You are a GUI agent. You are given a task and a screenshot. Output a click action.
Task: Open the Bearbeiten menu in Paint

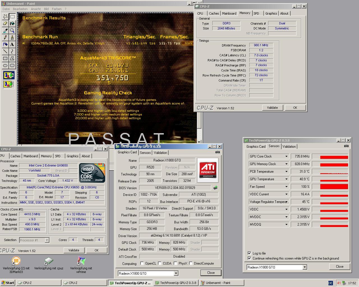[x=20, y=9]
